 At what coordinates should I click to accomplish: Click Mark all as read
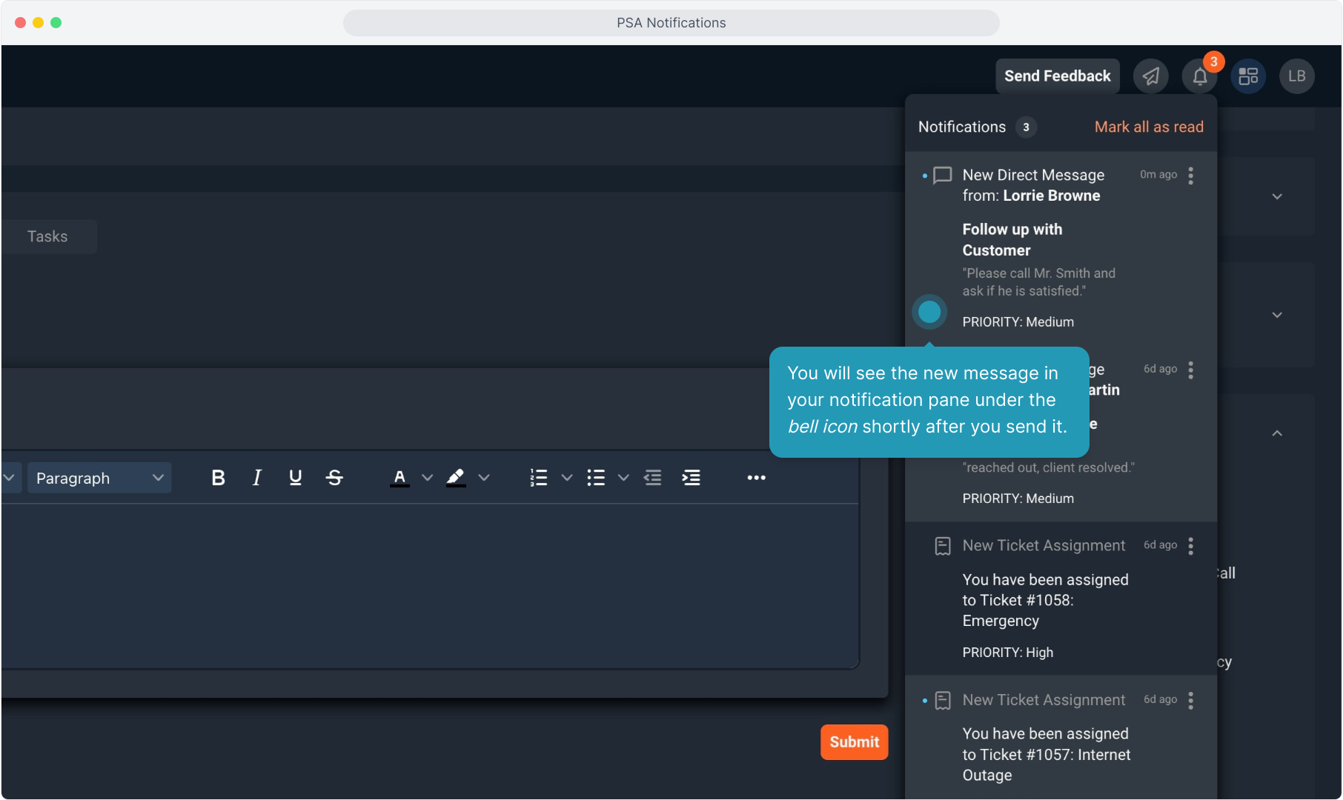pyautogui.click(x=1149, y=127)
